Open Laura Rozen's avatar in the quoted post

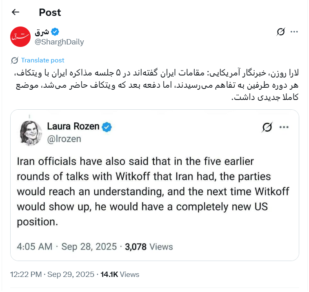[x=31, y=132]
